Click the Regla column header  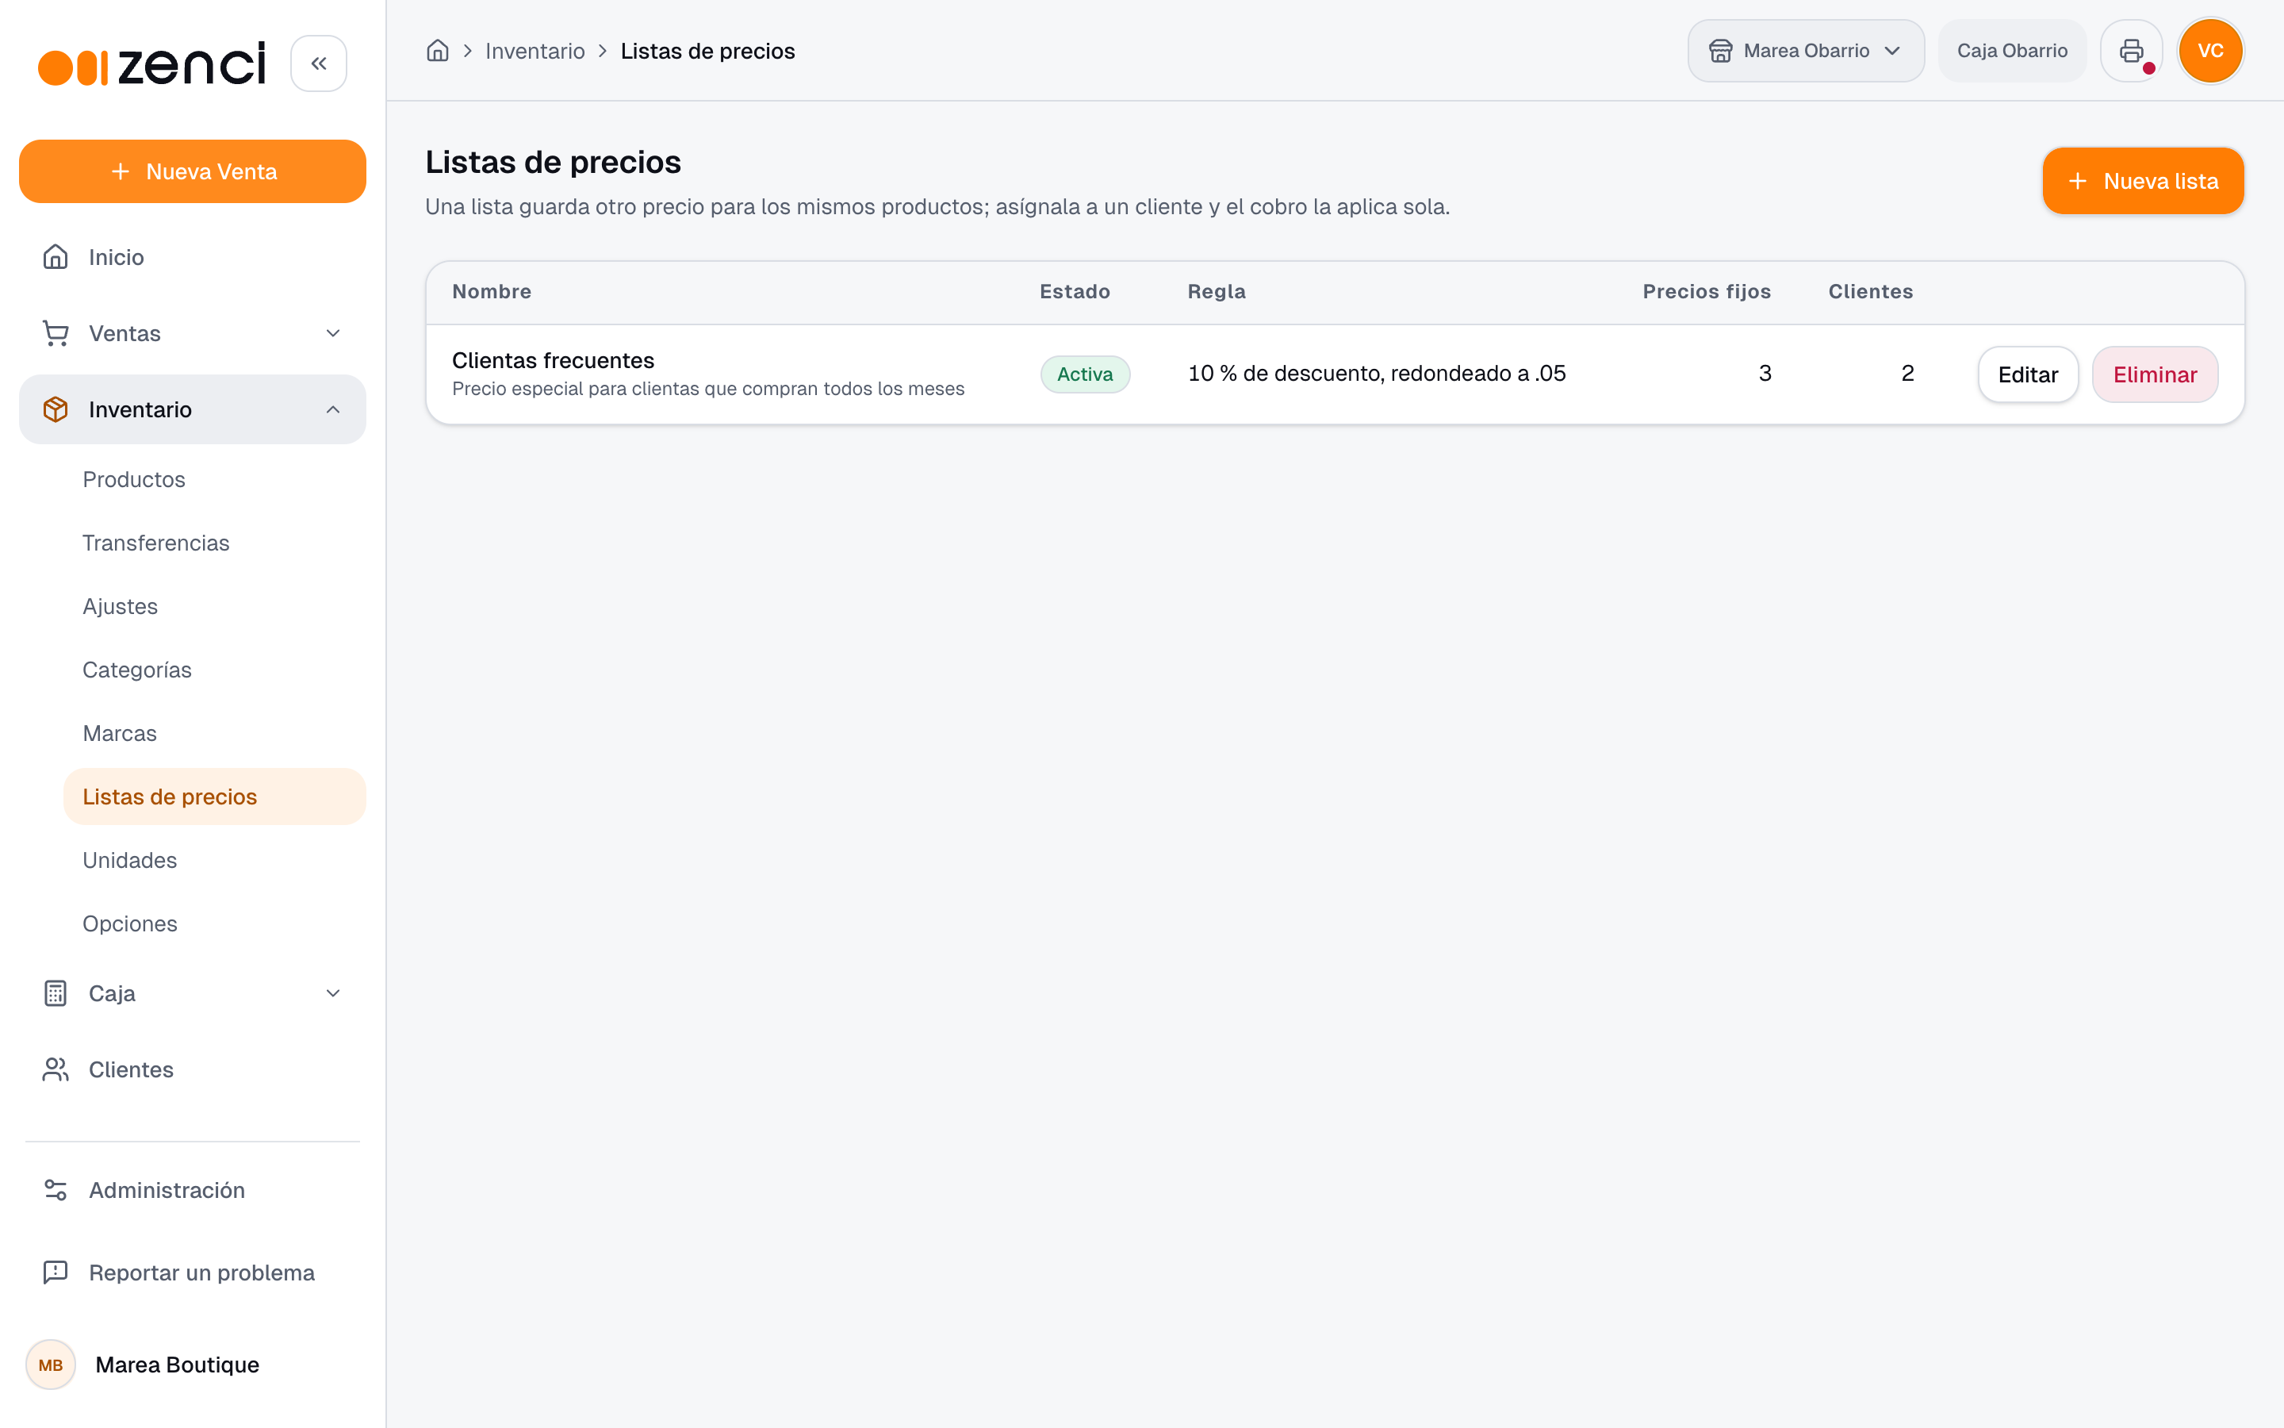click(1217, 292)
